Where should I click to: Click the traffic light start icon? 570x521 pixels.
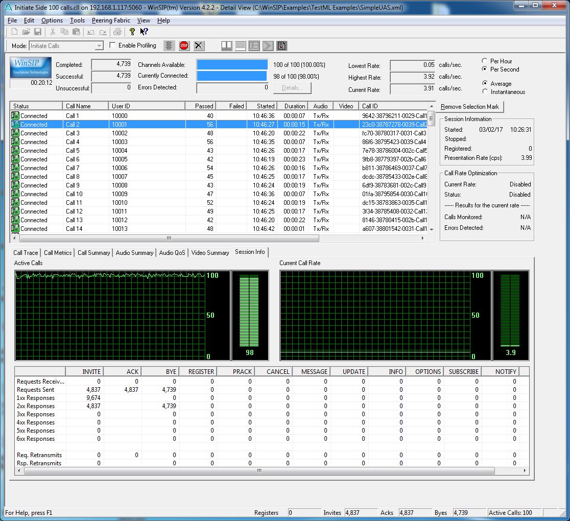coord(169,46)
